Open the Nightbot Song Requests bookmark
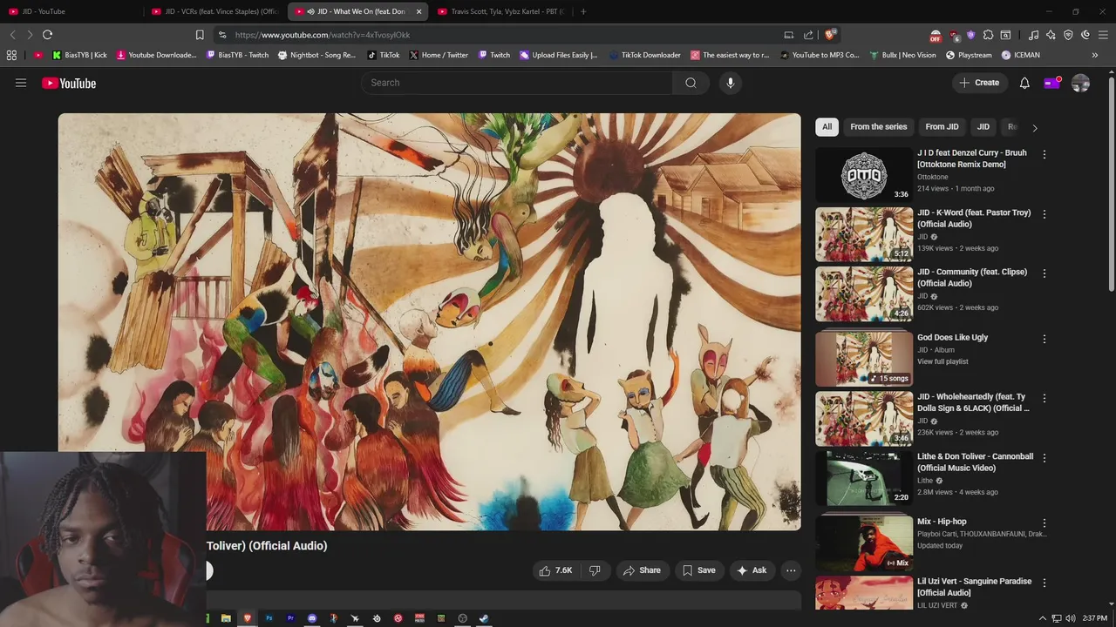 [x=317, y=55]
